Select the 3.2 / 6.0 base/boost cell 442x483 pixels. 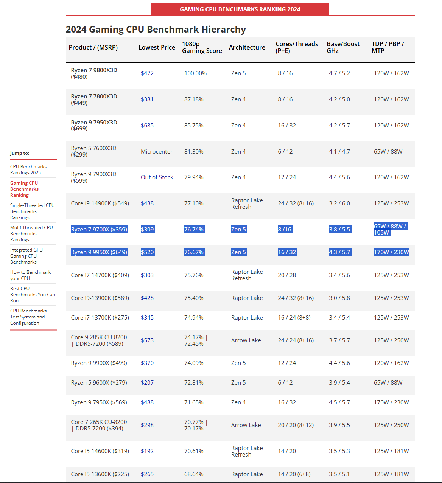[339, 203]
